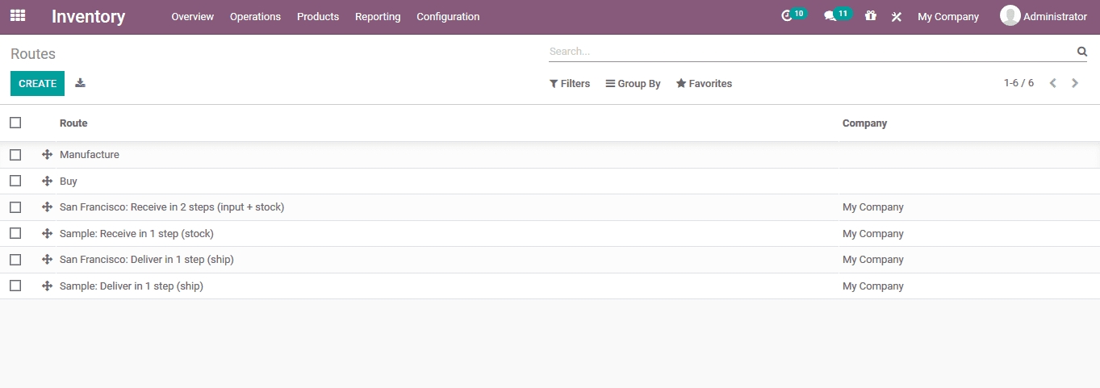This screenshot has width=1100, height=388.
Task: Expand the Filters dropdown
Action: point(570,84)
